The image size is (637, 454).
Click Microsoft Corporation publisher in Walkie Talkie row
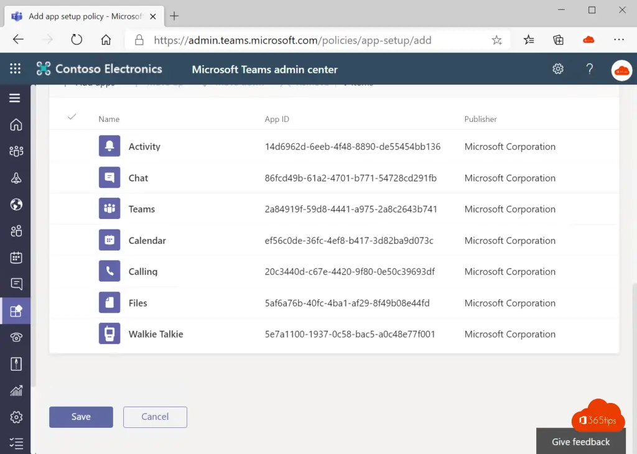point(510,334)
